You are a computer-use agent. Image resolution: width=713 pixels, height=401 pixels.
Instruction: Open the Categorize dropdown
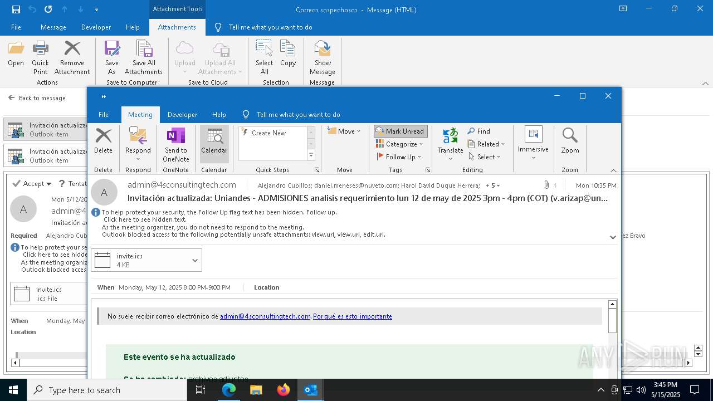(x=399, y=144)
